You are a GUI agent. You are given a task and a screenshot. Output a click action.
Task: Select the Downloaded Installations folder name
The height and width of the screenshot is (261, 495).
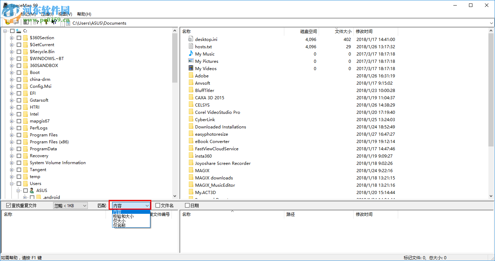(220, 127)
